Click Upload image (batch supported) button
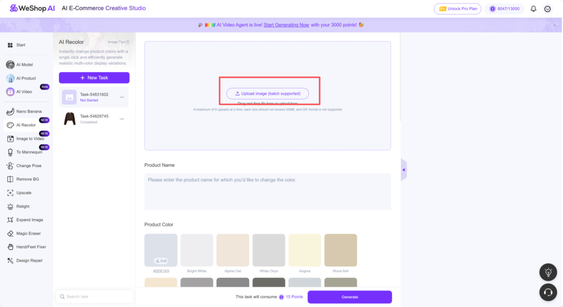Screen dimensions: 563x307 click(x=268, y=93)
